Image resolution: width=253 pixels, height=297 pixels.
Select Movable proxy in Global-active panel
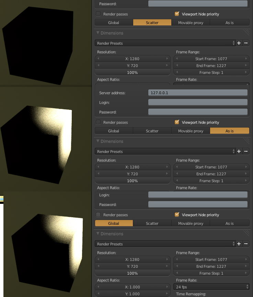(191, 223)
